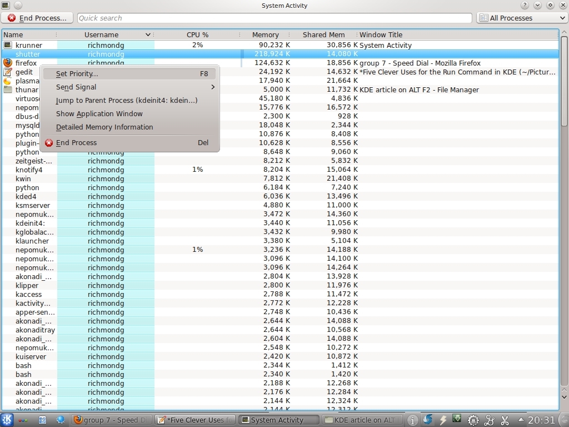The height and width of the screenshot is (427, 569).
Task: Click the window menu icon in title bar
Action: point(6,5)
